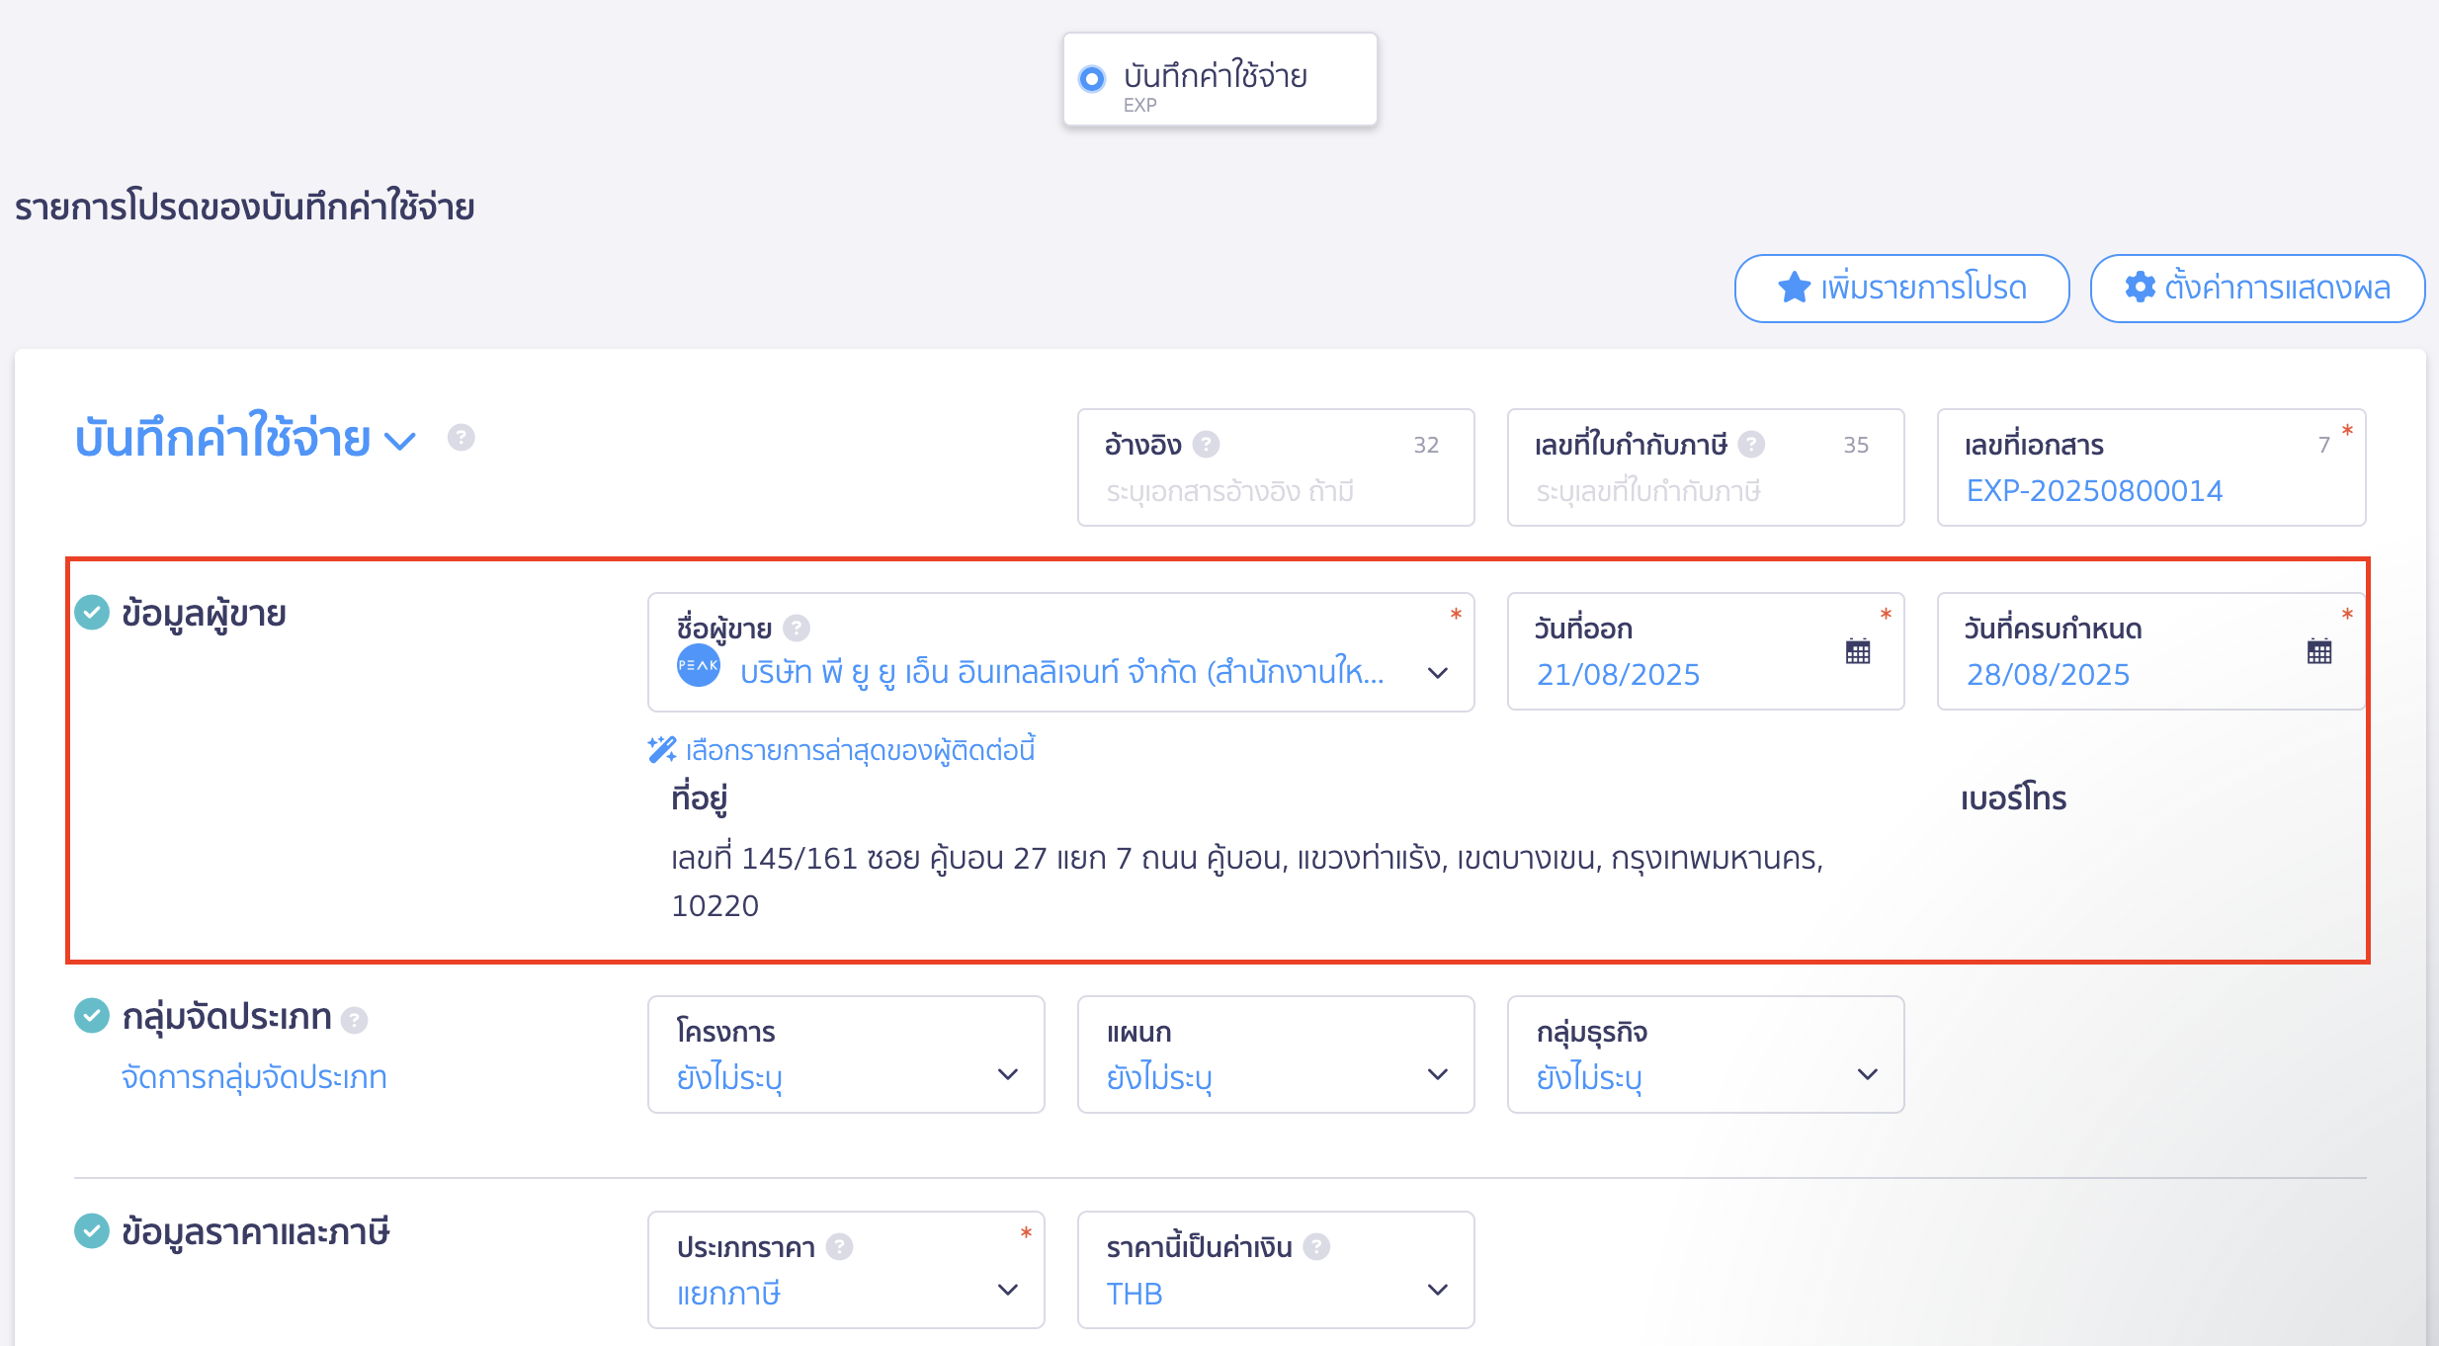Click รายการโปรดของบันทึกค่าใช้จ่าย heading

click(245, 208)
